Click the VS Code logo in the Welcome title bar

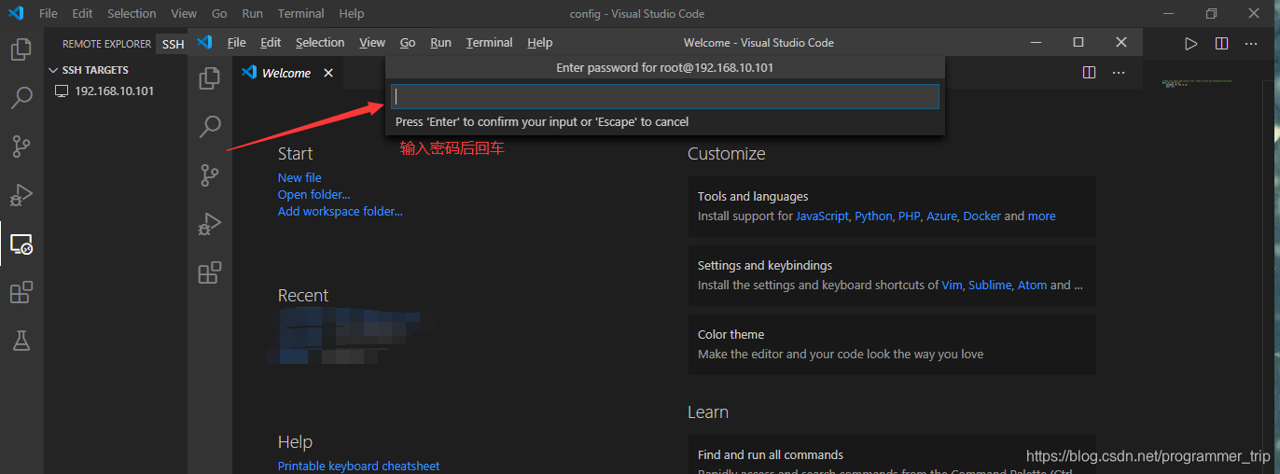click(205, 42)
